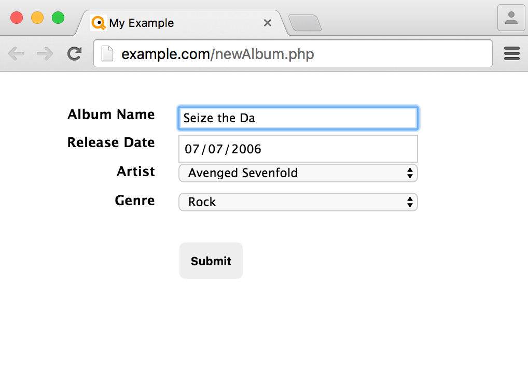The width and height of the screenshot is (528, 373).
Task: Click the yellow minimize window button
Action: click(37, 18)
